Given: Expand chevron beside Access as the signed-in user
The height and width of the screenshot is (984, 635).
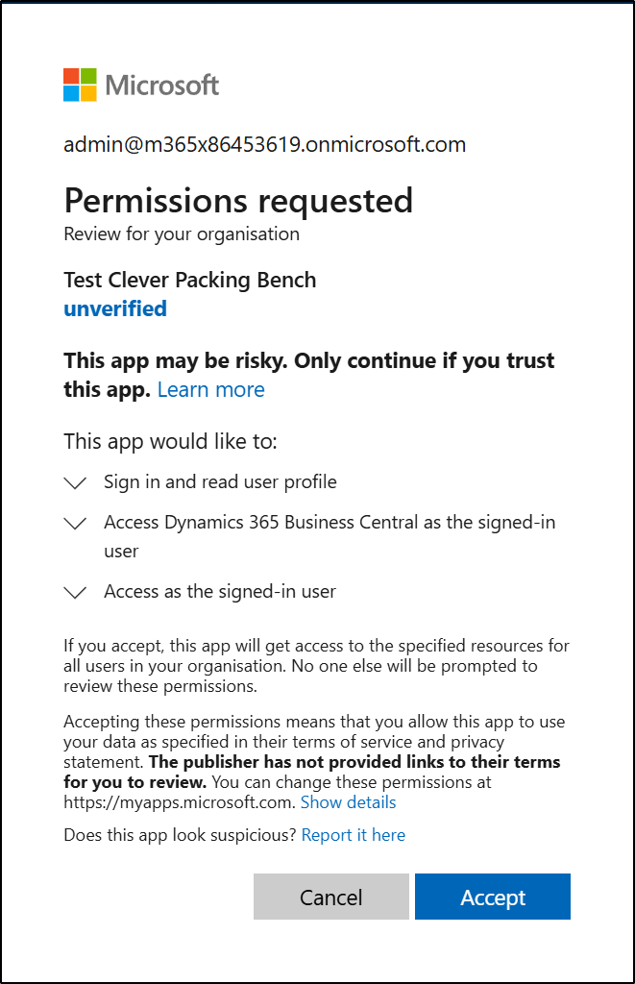Looking at the screenshot, I should 75,592.
